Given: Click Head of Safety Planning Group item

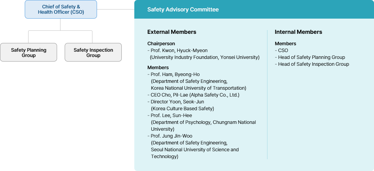Looking at the screenshot, I should [x=311, y=57].
